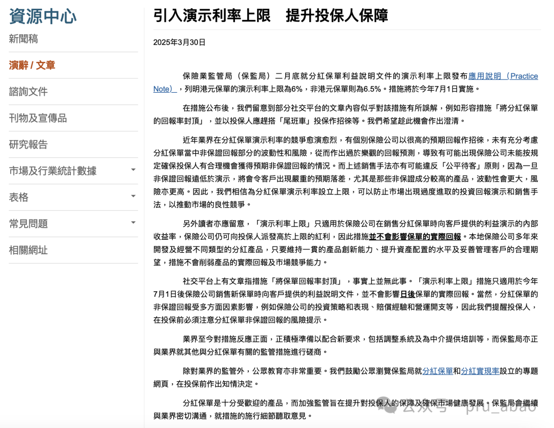Expand the 常見問題 dropdown arrow

[133, 223]
